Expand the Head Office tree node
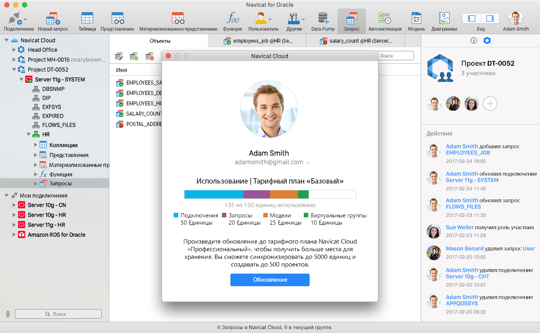The height and width of the screenshot is (333, 540). (x=14, y=50)
